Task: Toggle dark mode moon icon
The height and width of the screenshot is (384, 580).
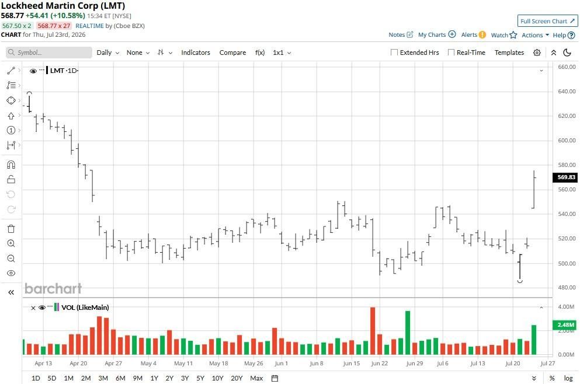Action: point(567,53)
